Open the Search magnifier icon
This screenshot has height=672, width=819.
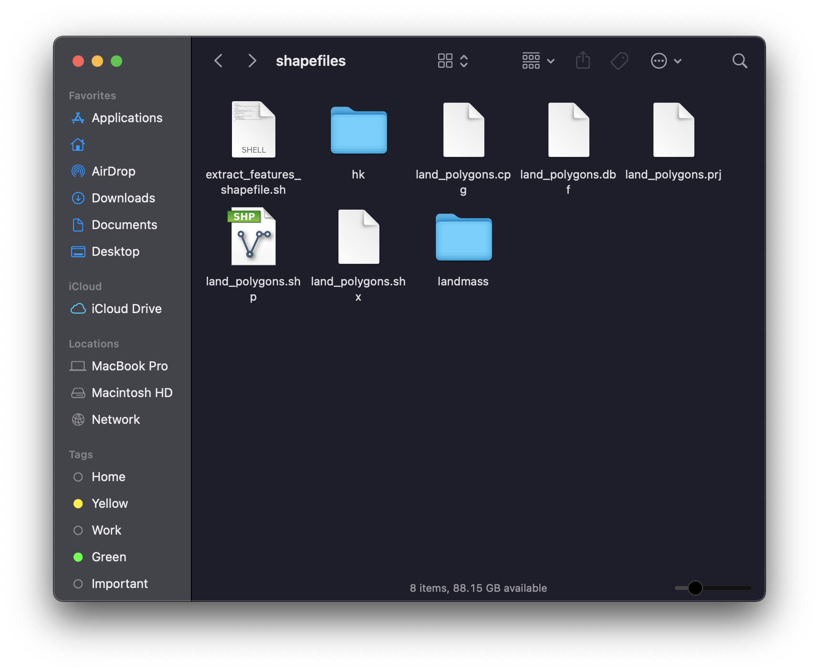click(739, 61)
